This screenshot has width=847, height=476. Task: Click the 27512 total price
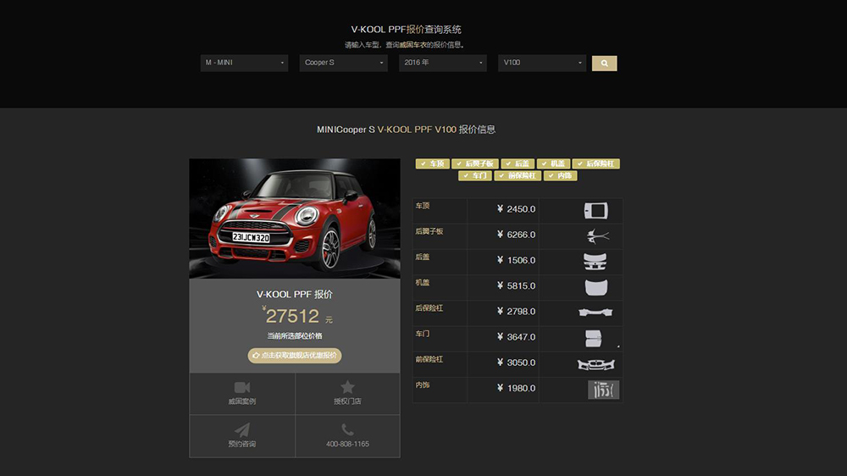(x=292, y=316)
